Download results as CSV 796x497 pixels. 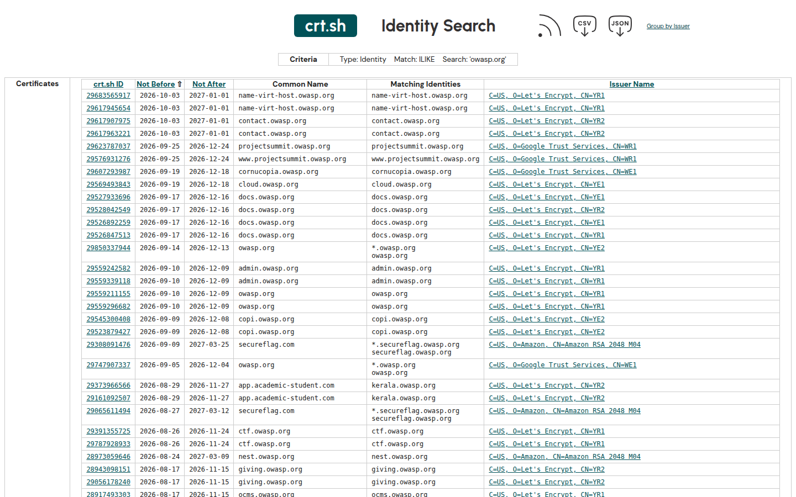point(585,26)
